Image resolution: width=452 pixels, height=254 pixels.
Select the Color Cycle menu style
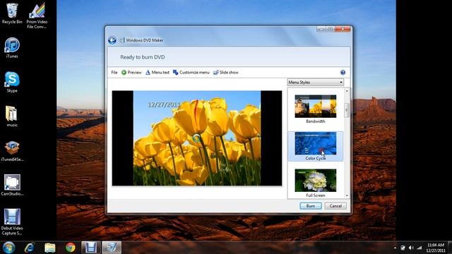316,146
